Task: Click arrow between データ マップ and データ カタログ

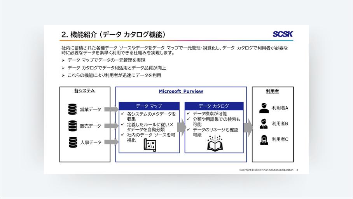Action: coord(182,127)
